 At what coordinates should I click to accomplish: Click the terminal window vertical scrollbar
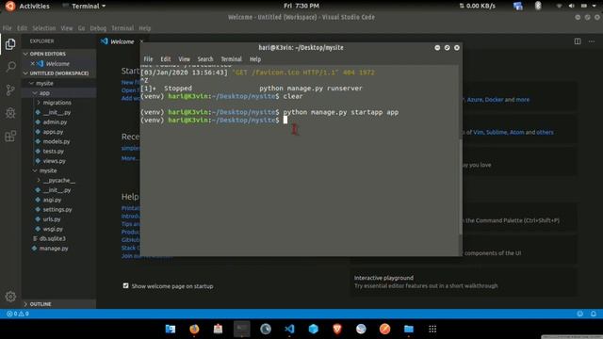click(461, 186)
